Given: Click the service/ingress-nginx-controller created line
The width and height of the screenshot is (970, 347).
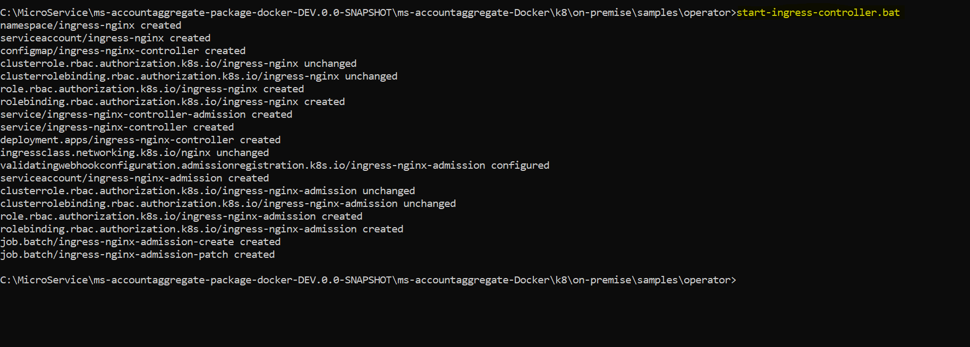Looking at the screenshot, I should pos(117,127).
